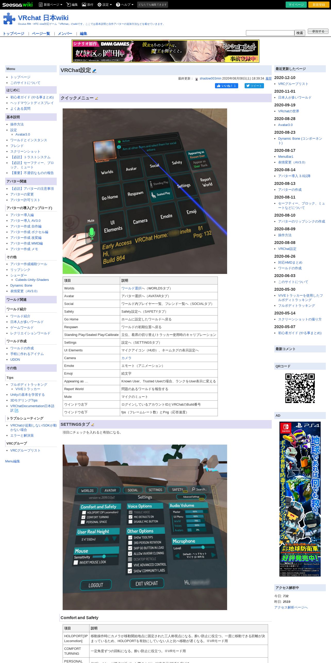
Task: Click the Facebook いいね! thumbs-up button
Action: 227,86
